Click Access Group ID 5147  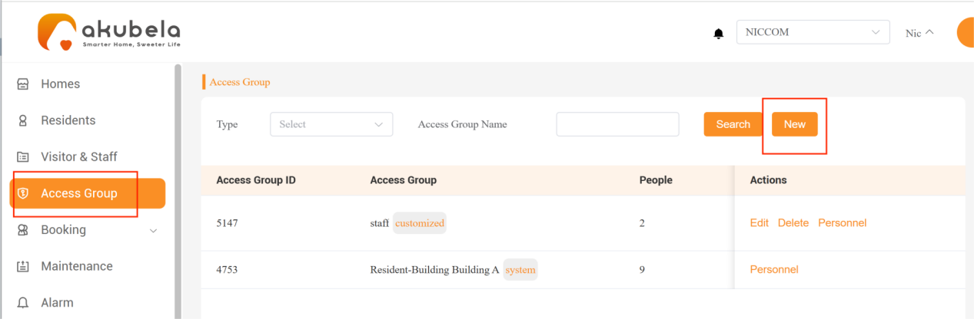point(228,223)
